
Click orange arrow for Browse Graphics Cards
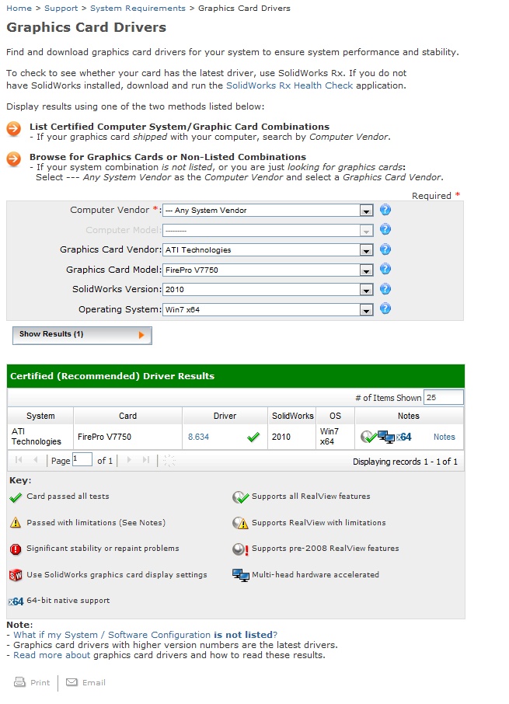pyautogui.click(x=14, y=159)
